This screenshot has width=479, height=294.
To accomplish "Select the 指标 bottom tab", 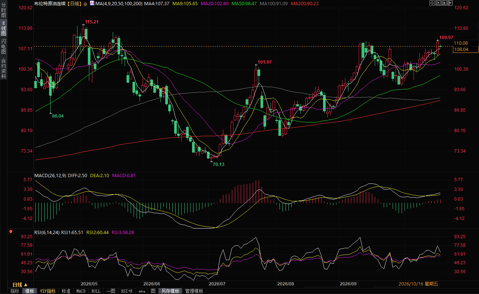I will [x=15, y=291].
